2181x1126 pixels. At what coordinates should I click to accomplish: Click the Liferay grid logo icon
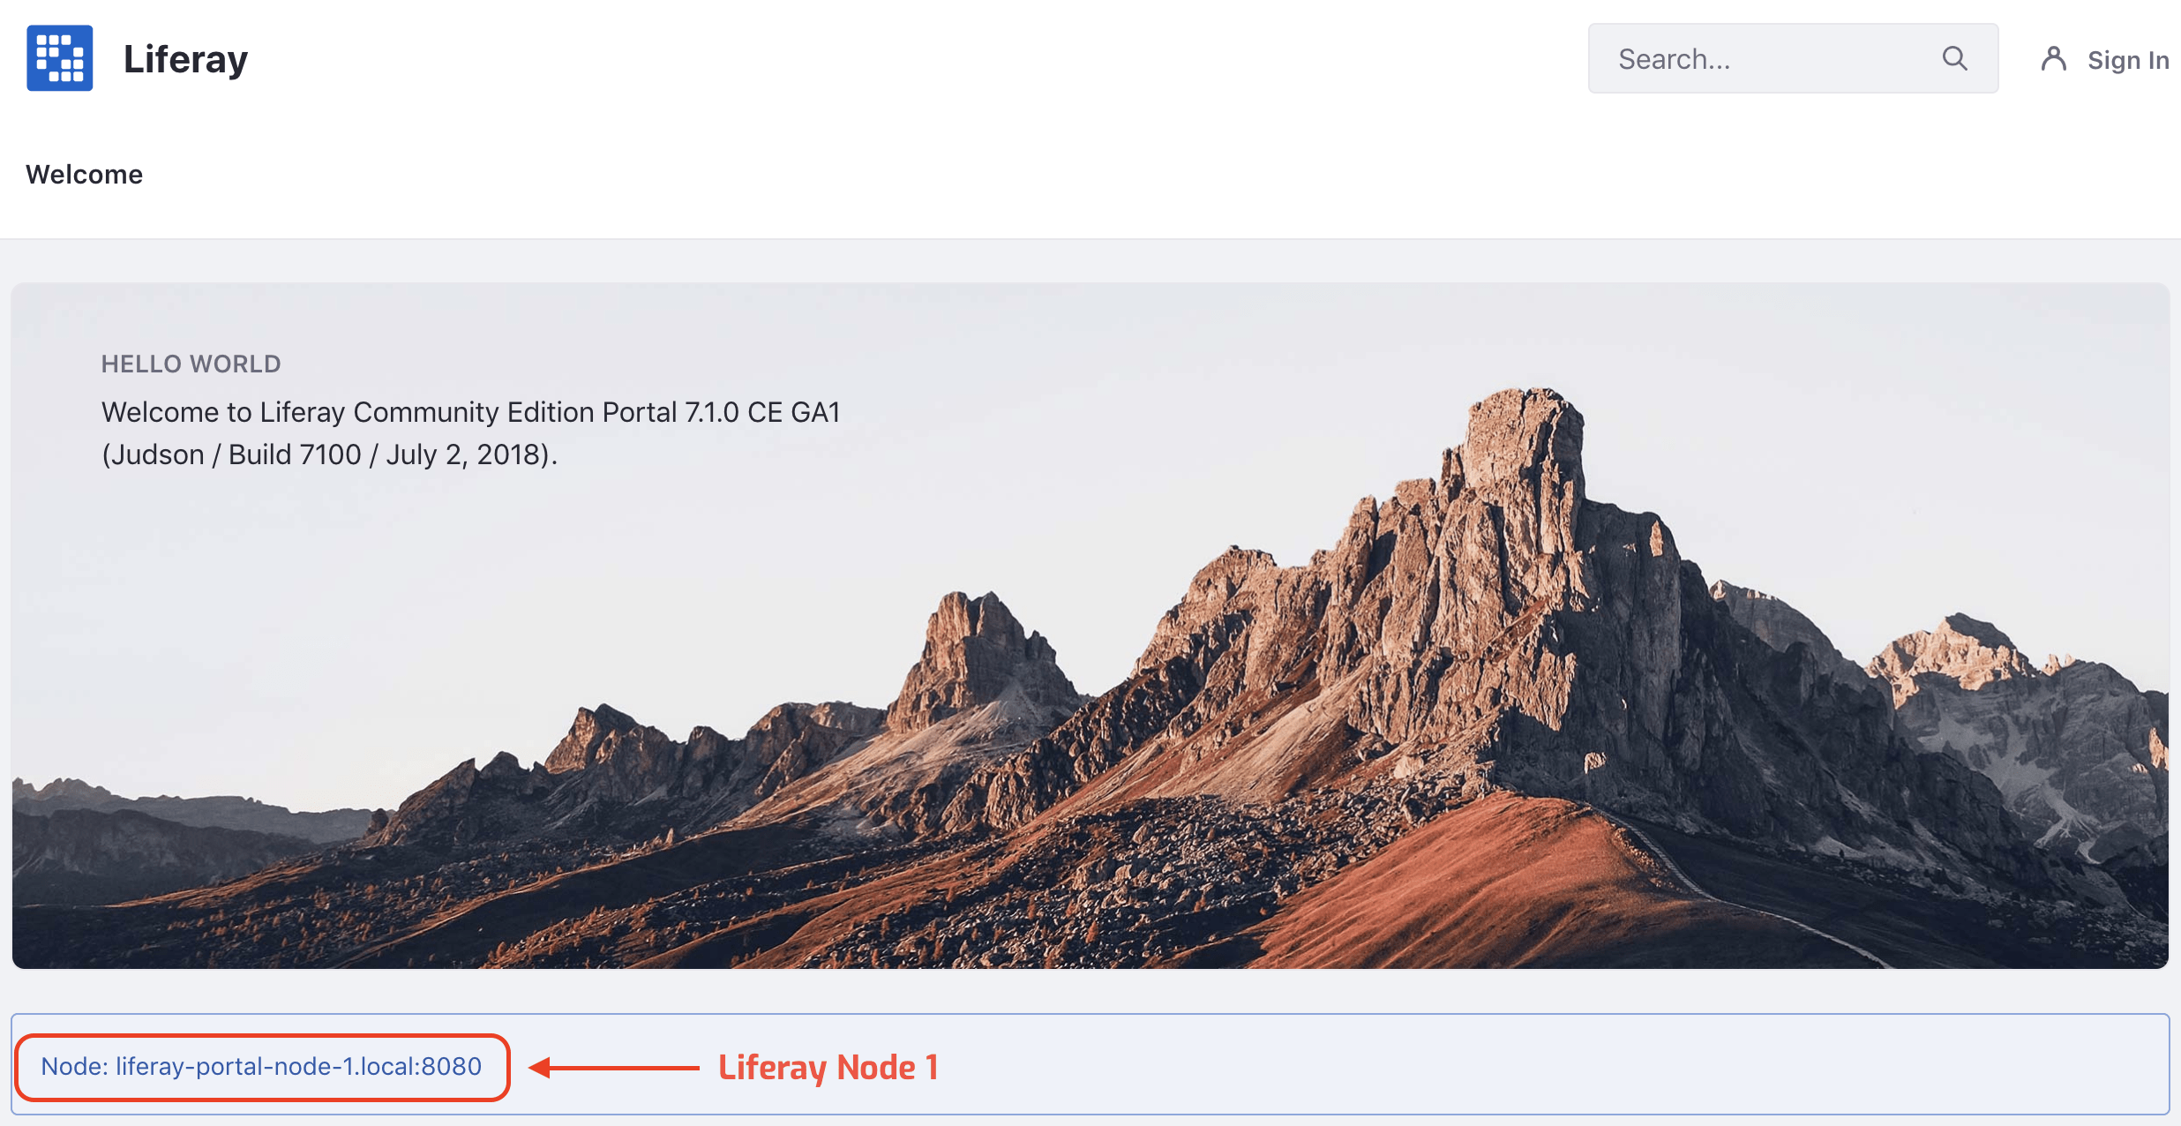point(59,58)
